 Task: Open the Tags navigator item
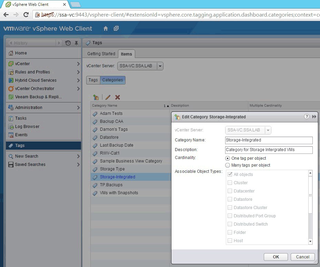point(43,146)
